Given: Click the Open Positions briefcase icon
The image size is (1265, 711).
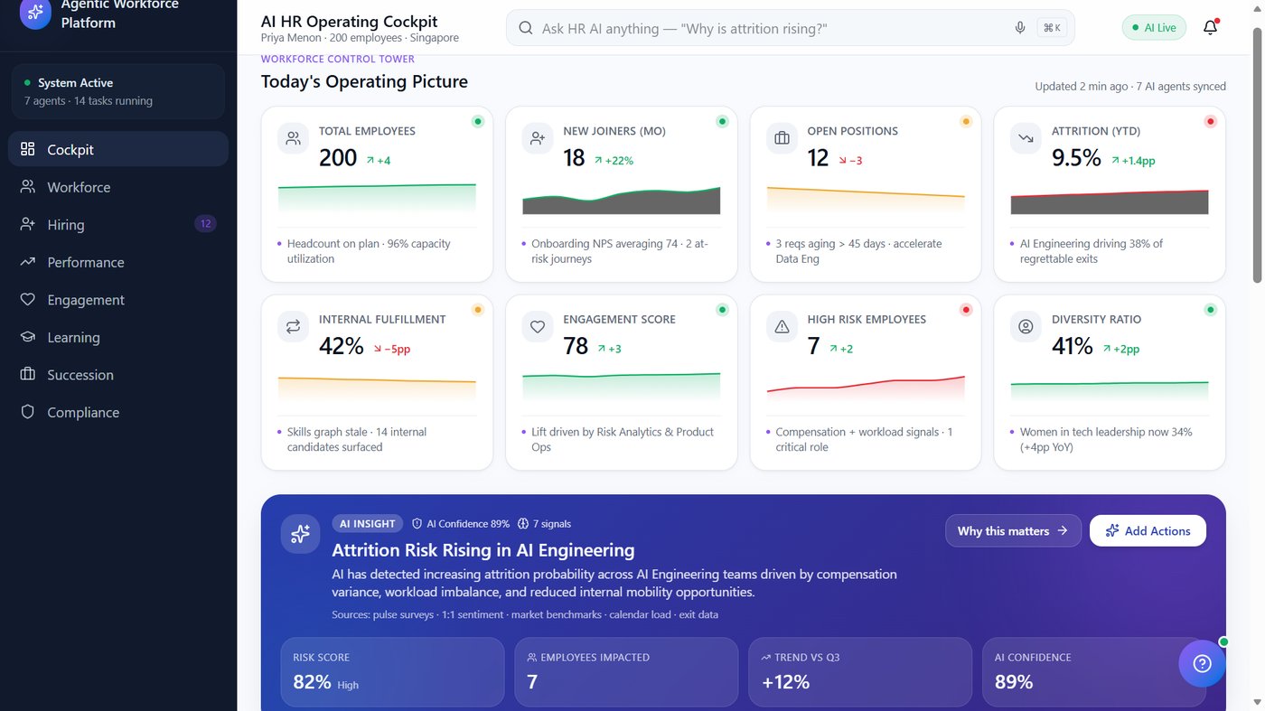Looking at the screenshot, I should [782, 139].
